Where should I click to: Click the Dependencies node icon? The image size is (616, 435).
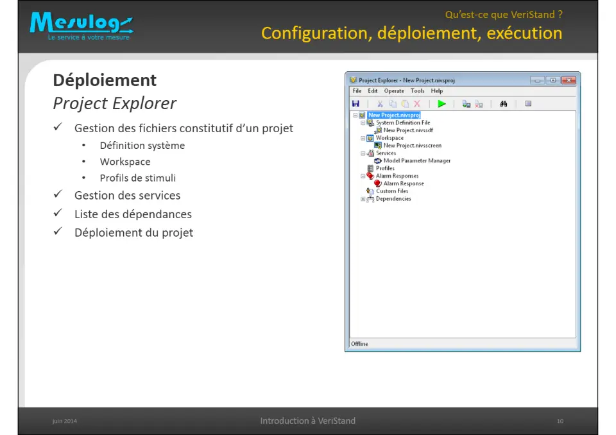[x=370, y=199]
